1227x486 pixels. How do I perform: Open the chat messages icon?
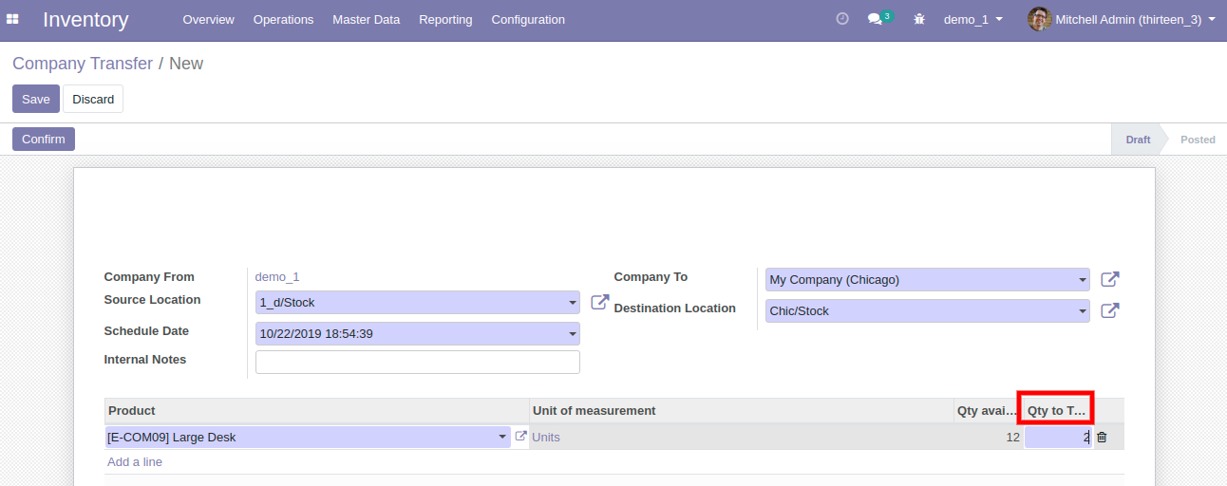tap(876, 19)
